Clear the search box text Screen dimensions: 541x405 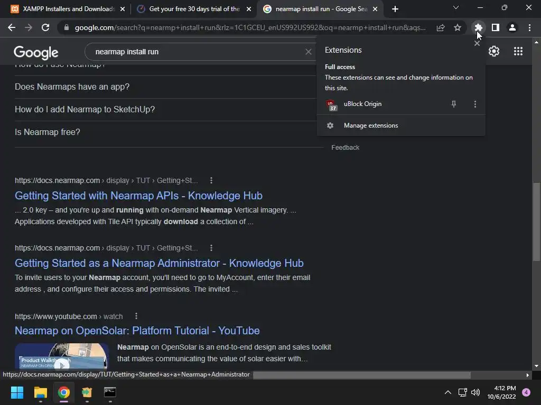[308, 52]
